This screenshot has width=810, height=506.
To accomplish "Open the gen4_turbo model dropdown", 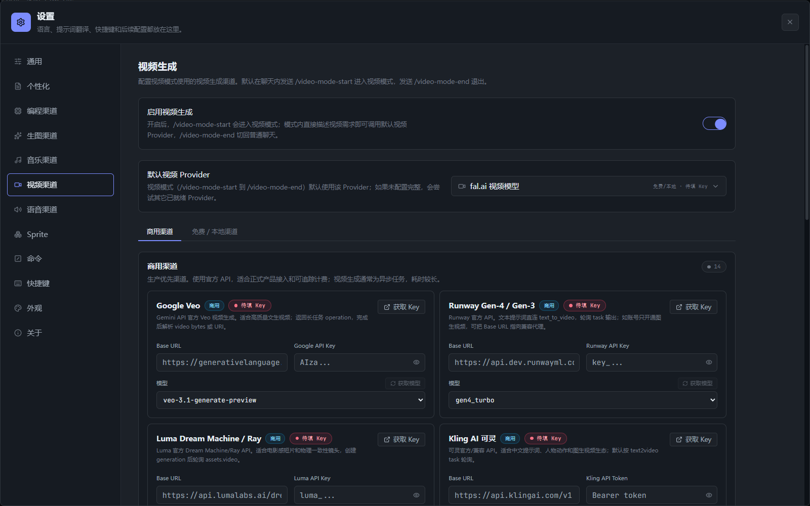I will pyautogui.click(x=583, y=400).
